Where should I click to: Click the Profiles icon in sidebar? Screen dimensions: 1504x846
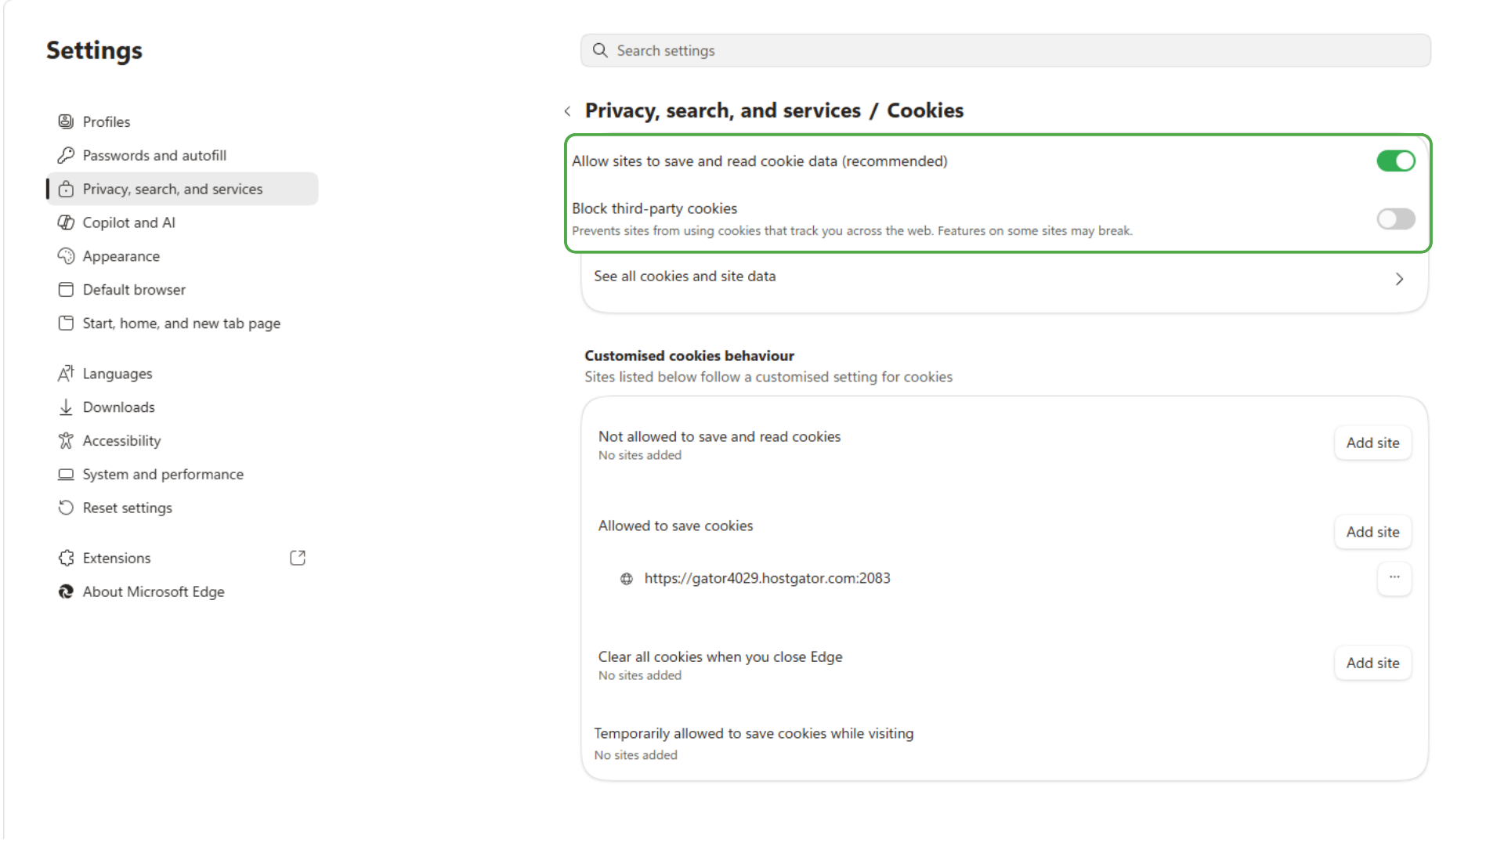coord(66,121)
